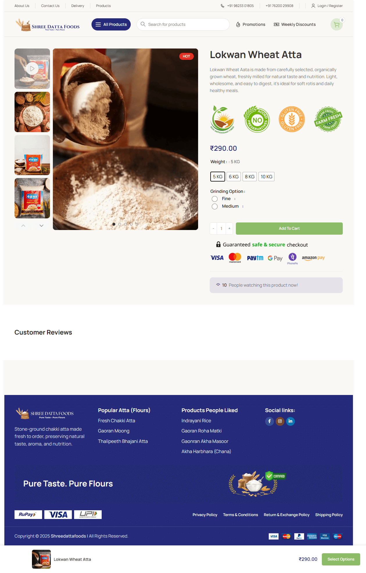
Task: Visit the LinkedIn social icon
Action: pos(290,421)
